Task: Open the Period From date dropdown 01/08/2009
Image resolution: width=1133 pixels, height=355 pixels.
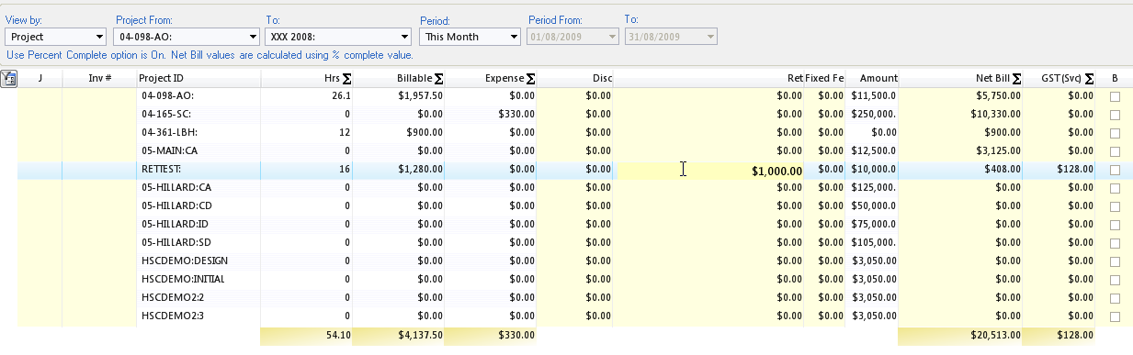Action: pos(572,37)
